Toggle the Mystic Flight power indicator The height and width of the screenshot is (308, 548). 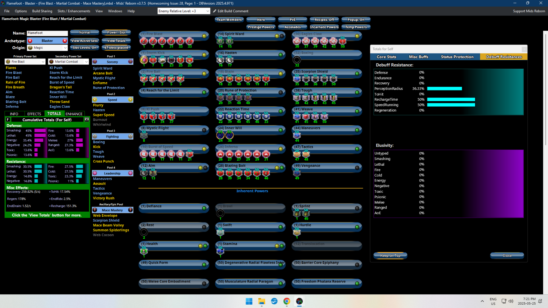[204, 130]
